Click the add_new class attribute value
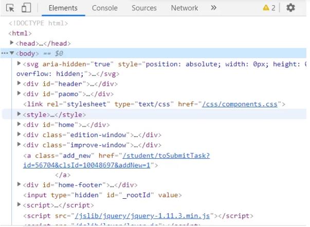Screen dimensions: 310x227 click(x=77, y=156)
